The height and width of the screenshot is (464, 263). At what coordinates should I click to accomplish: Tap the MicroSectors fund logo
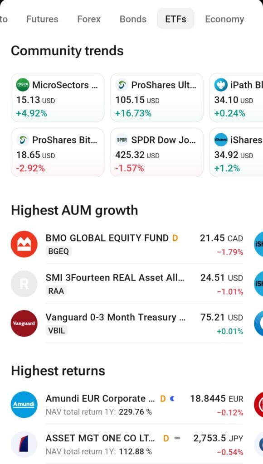click(24, 85)
